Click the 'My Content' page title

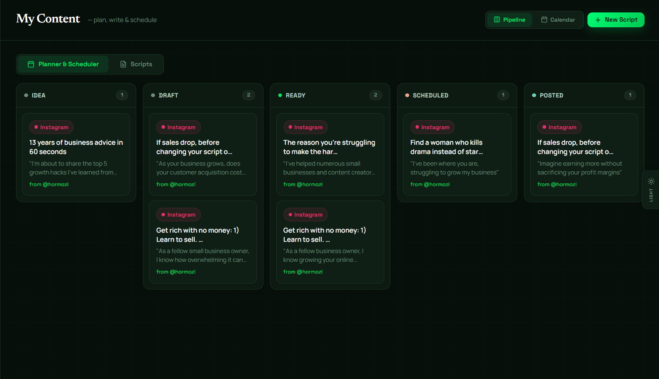48,19
